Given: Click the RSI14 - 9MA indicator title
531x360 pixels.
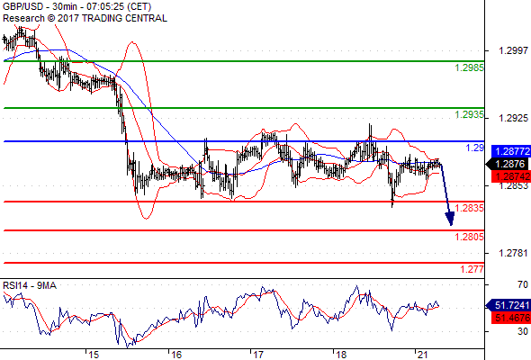Looking at the screenshot, I should 30,286.
